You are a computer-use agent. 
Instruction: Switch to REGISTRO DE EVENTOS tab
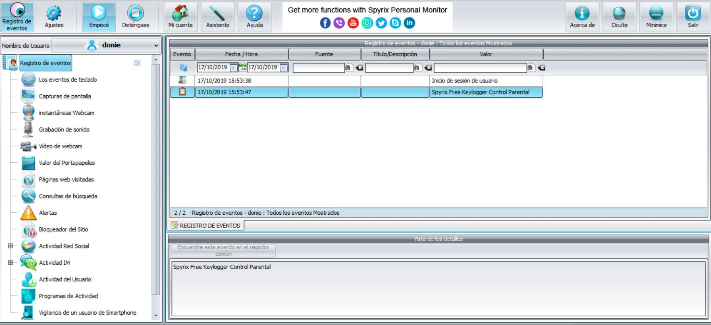click(x=206, y=226)
